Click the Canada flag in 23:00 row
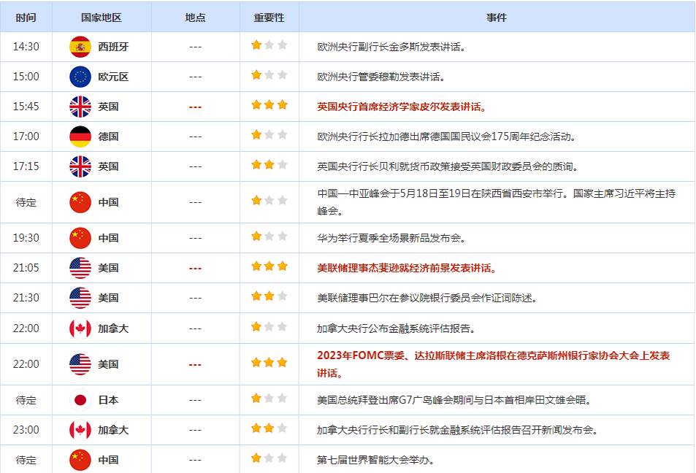 coord(80,430)
